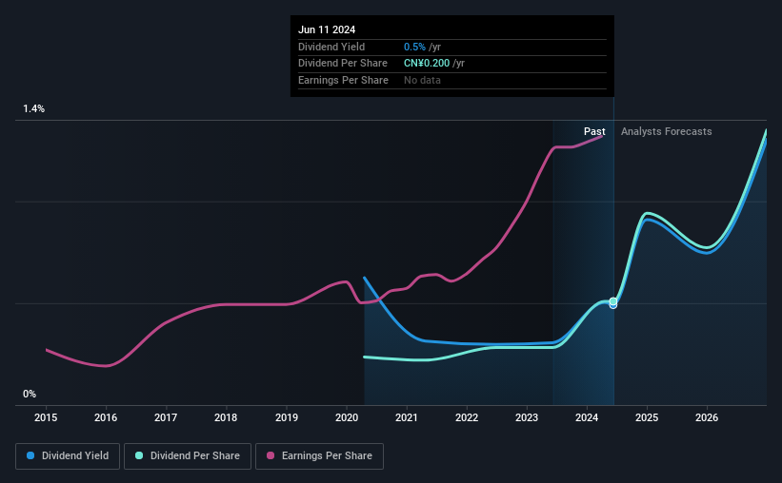Select the 2015 x-axis year label
The width and height of the screenshot is (782, 483).
pos(46,417)
